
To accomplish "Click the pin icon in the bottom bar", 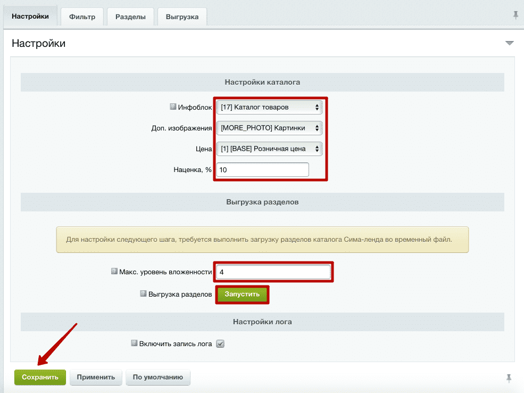I will [509, 378].
